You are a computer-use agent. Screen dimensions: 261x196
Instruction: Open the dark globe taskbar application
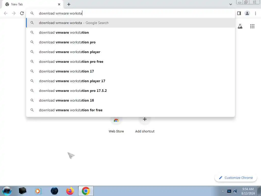click(x=54, y=191)
